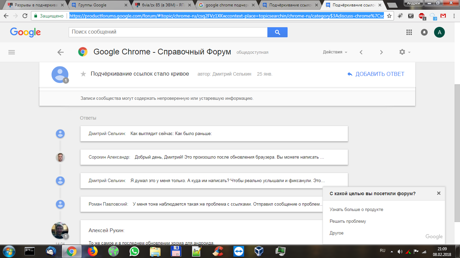Open the account avatar with letter A
Image resolution: width=460 pixels, height=258 pixels.
click(x=439, y=32)
